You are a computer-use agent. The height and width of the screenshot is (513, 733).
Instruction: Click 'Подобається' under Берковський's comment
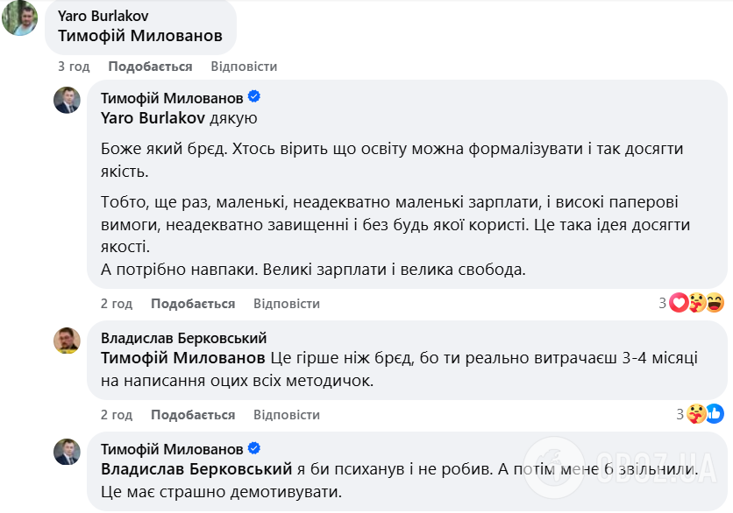194,414
